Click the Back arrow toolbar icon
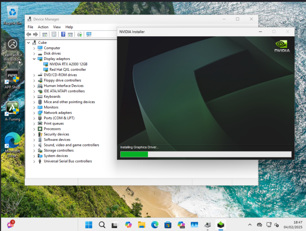Viewport: 306px width, 231px height. [29, 35]
